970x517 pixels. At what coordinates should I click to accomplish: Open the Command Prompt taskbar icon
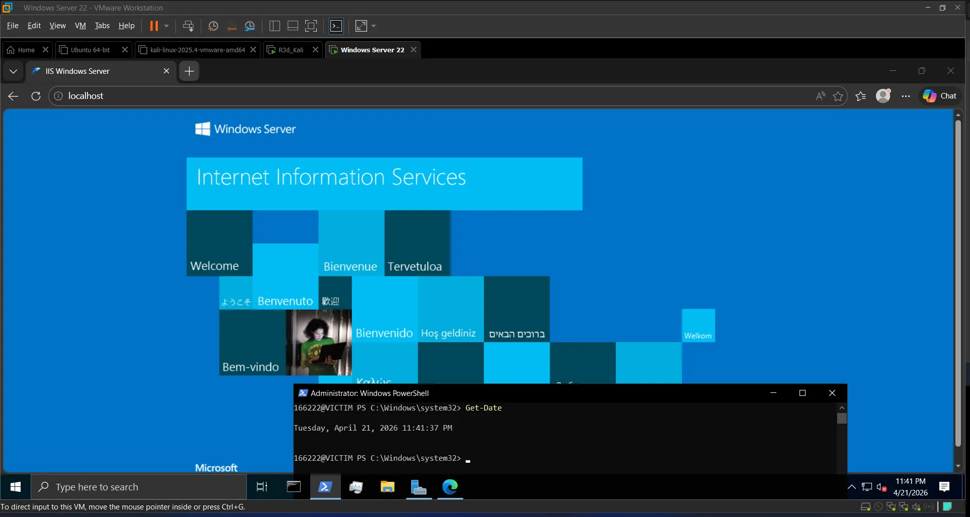click(x=294, y=487)
